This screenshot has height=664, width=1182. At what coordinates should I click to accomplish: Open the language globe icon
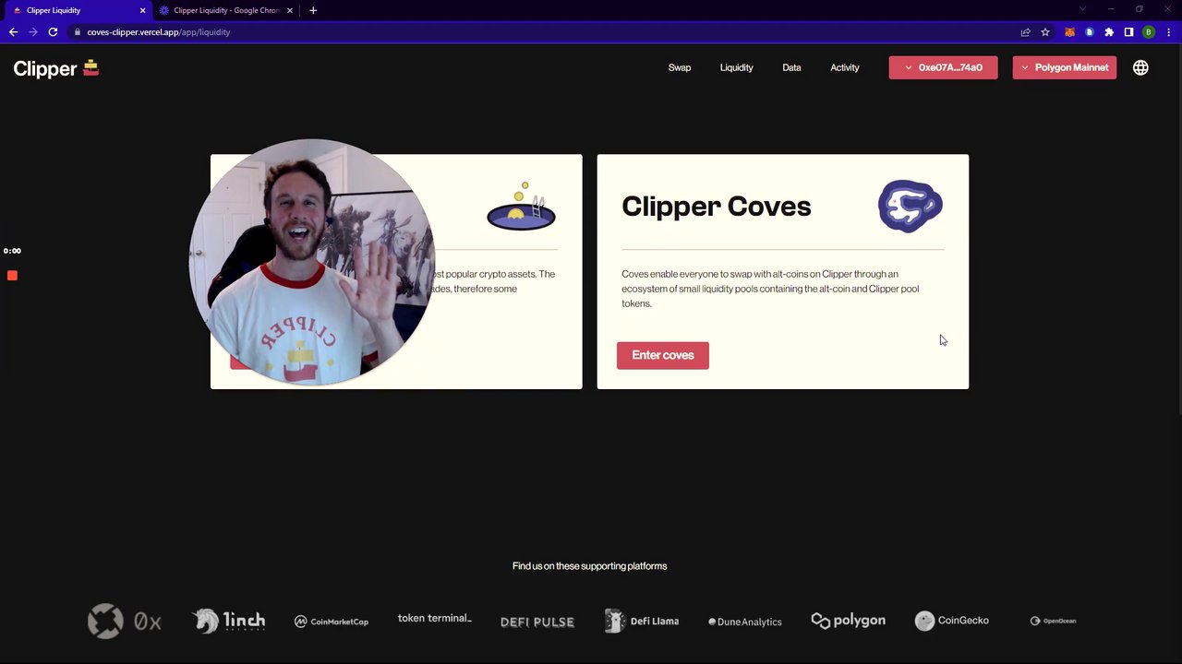(x=1140, y=67)
